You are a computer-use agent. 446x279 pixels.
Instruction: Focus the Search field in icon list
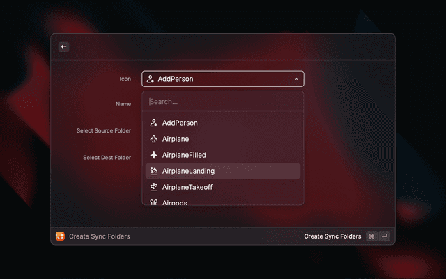pos(223,101)
